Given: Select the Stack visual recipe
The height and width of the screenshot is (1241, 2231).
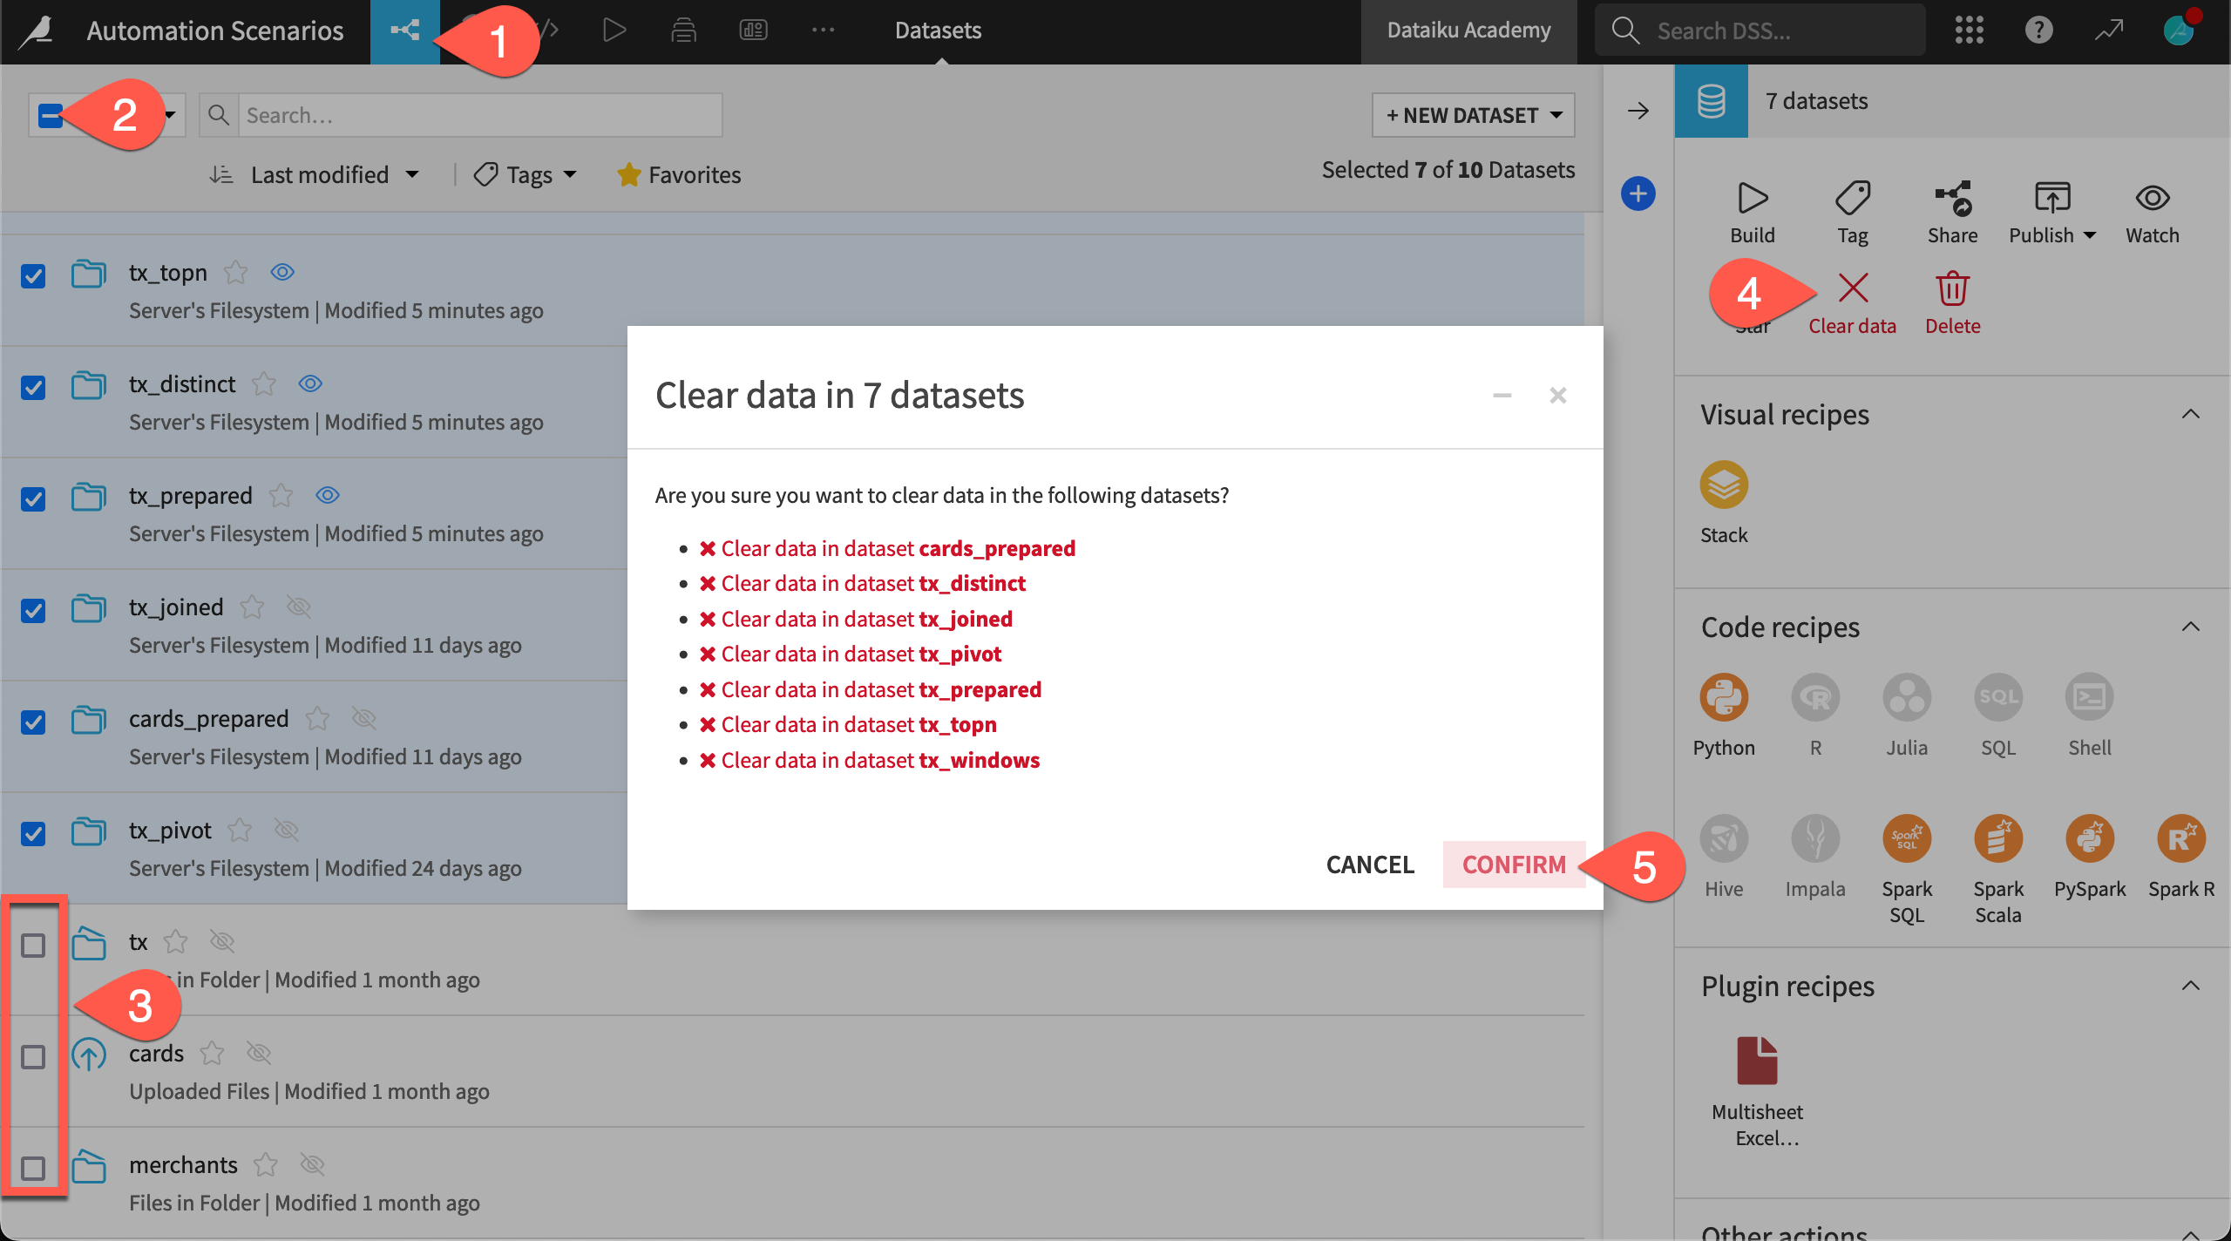Looking at the screenshot, I should pyautogui.click(x=1724, y=485).
